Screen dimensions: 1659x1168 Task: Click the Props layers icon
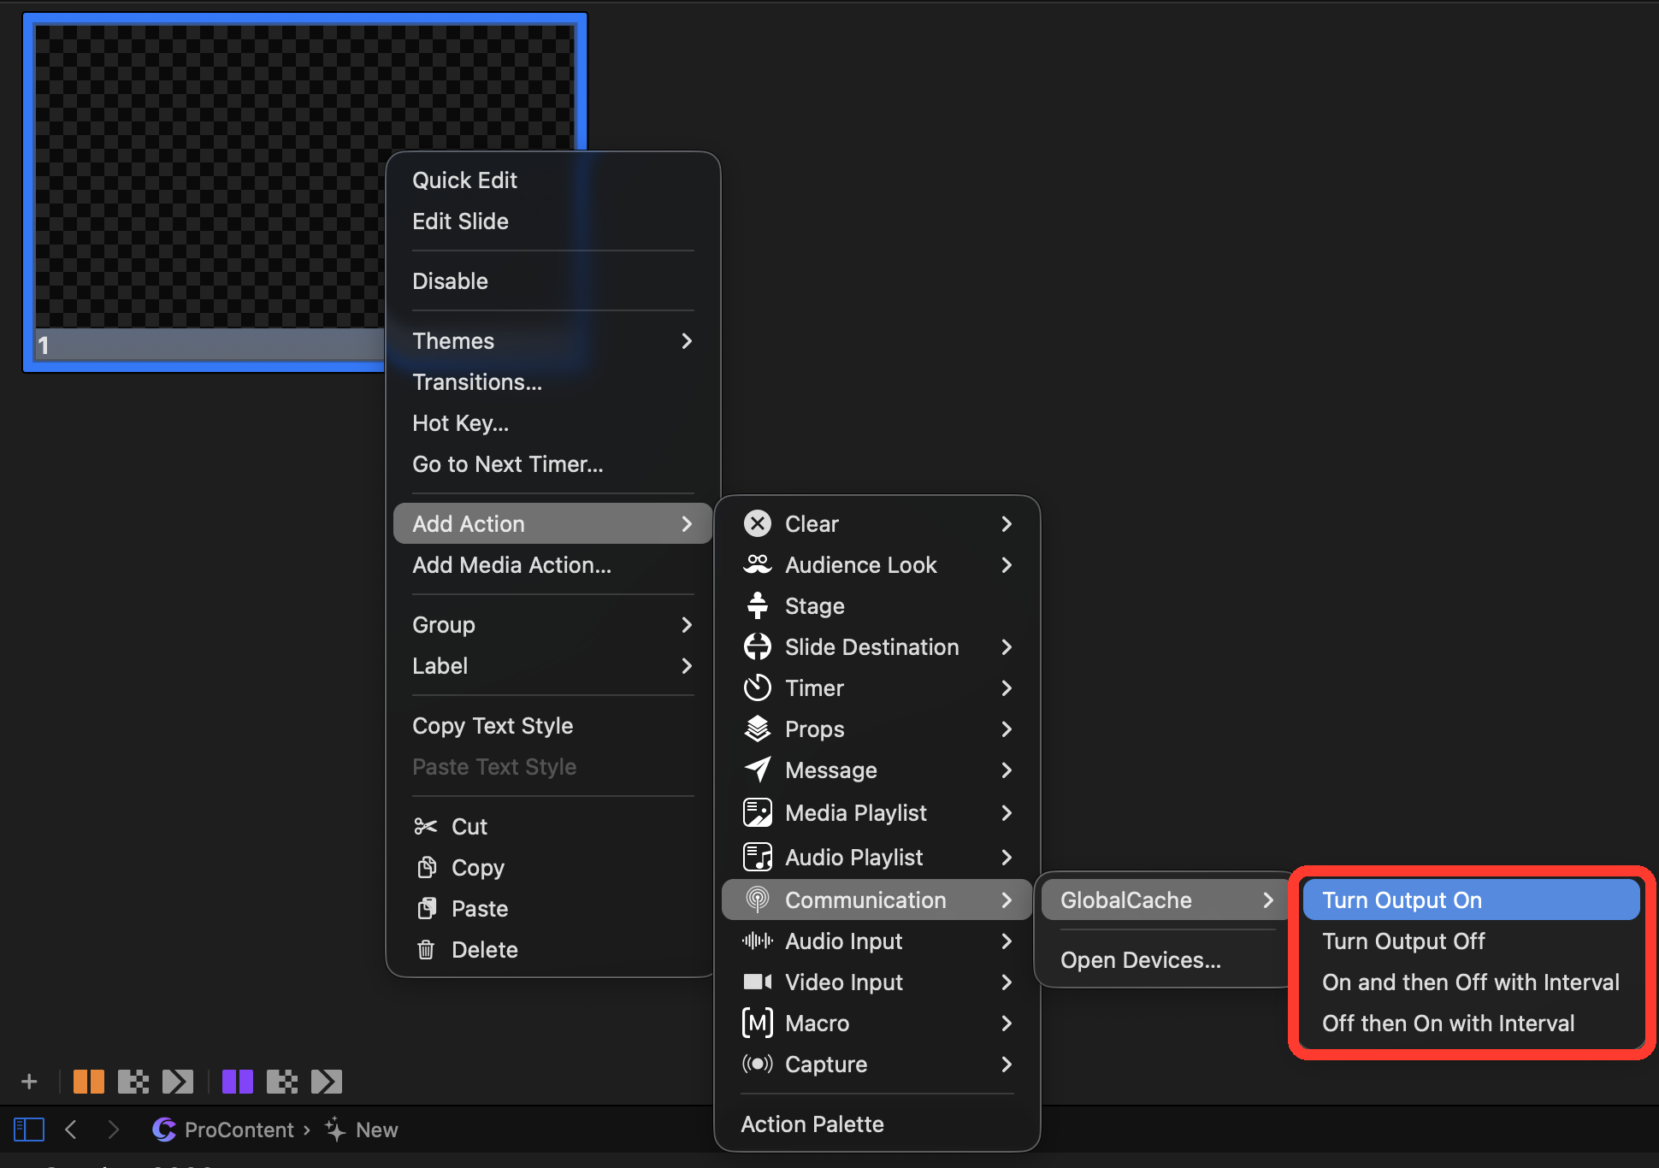pos(757,729)
